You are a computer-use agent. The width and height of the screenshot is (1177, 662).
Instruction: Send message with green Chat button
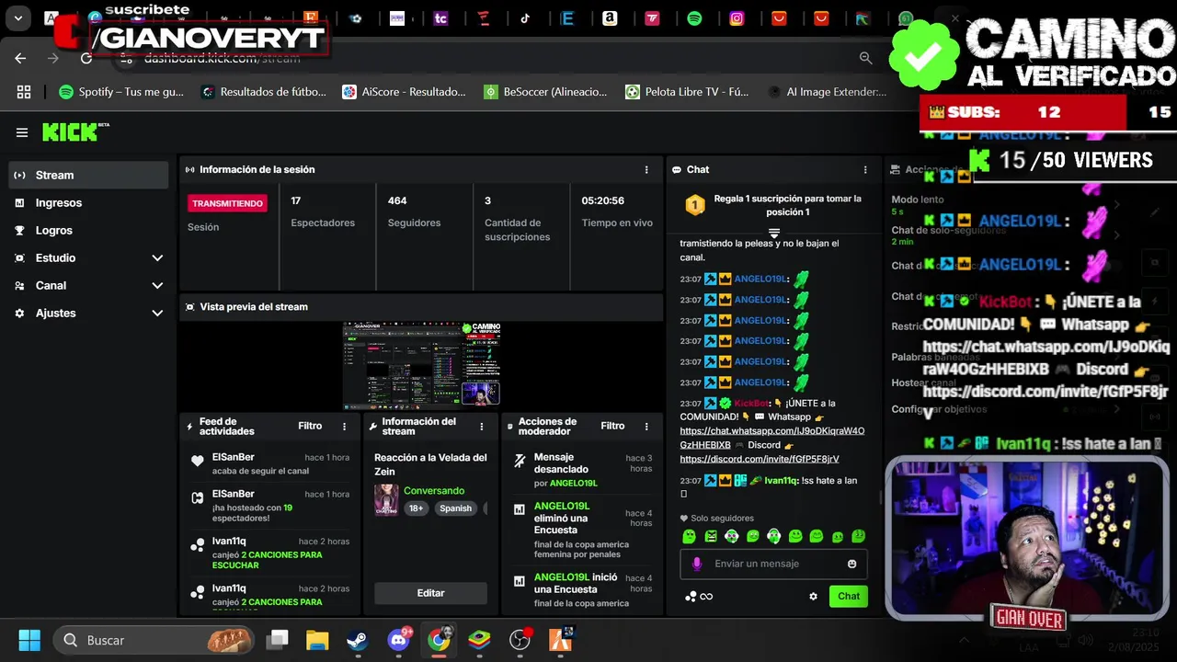point(848,596)
